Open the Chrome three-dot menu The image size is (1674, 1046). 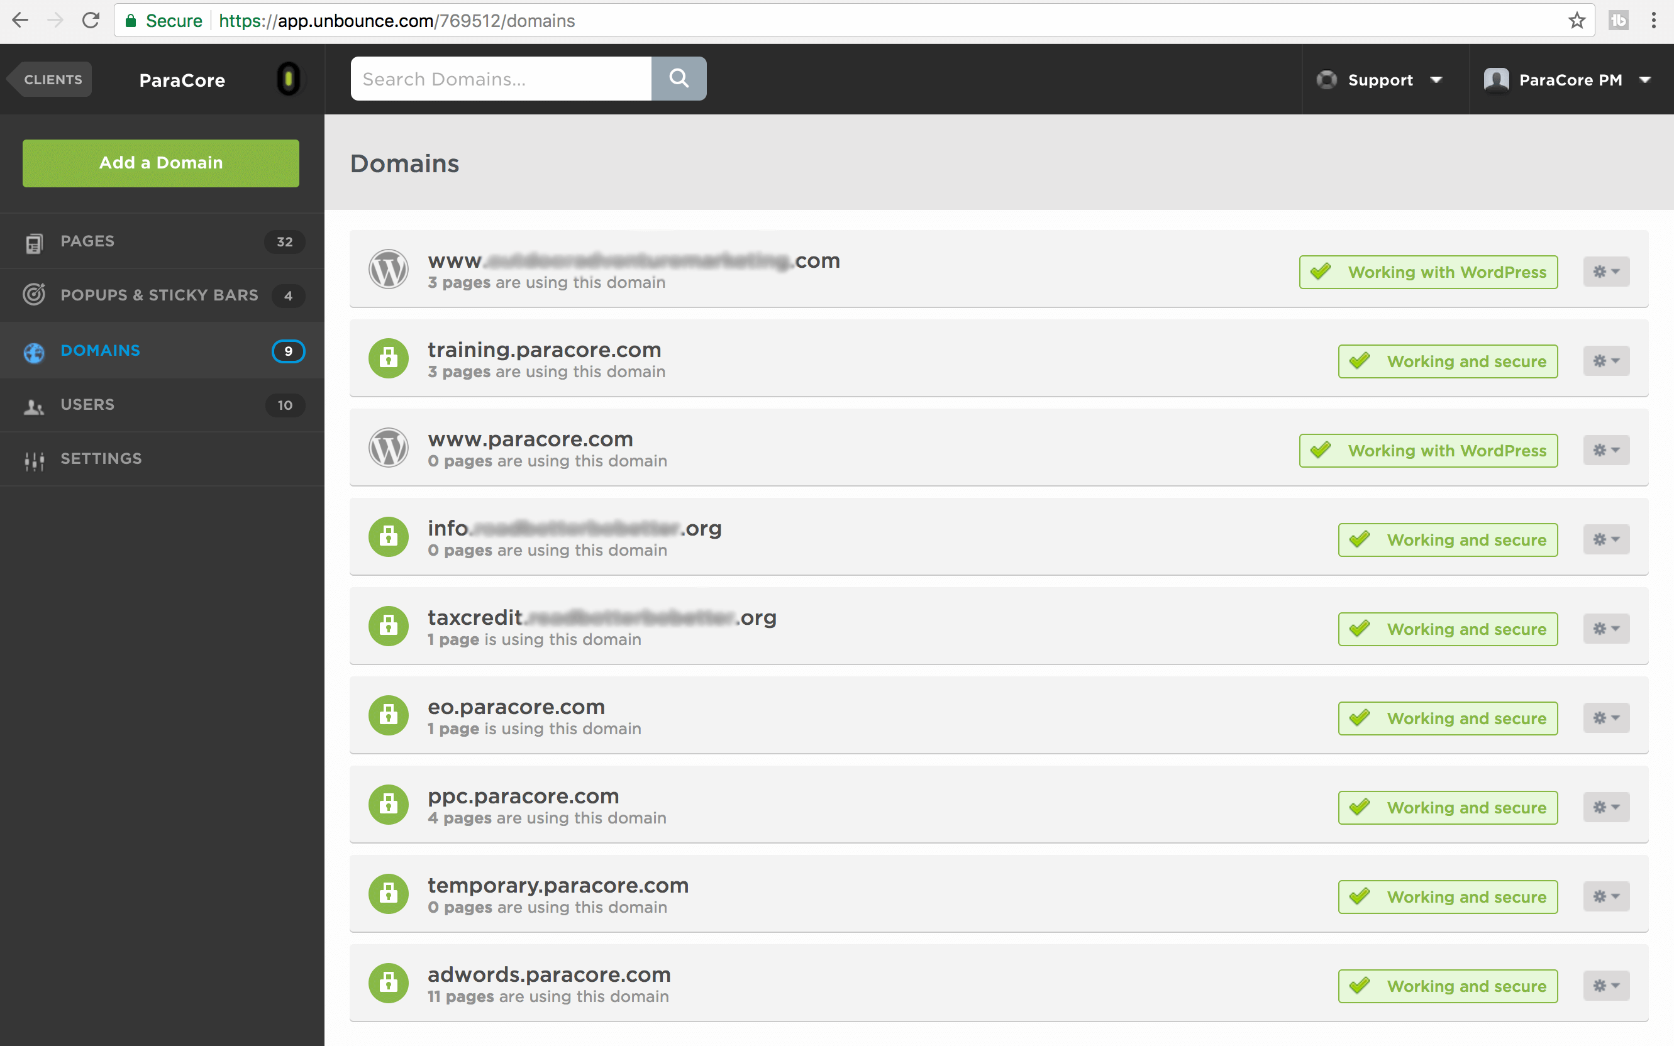coord(1654,21)
